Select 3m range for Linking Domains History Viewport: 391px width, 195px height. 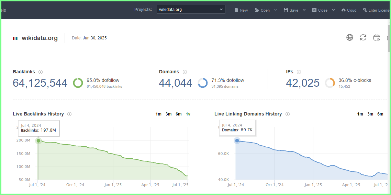coord(370,114)
